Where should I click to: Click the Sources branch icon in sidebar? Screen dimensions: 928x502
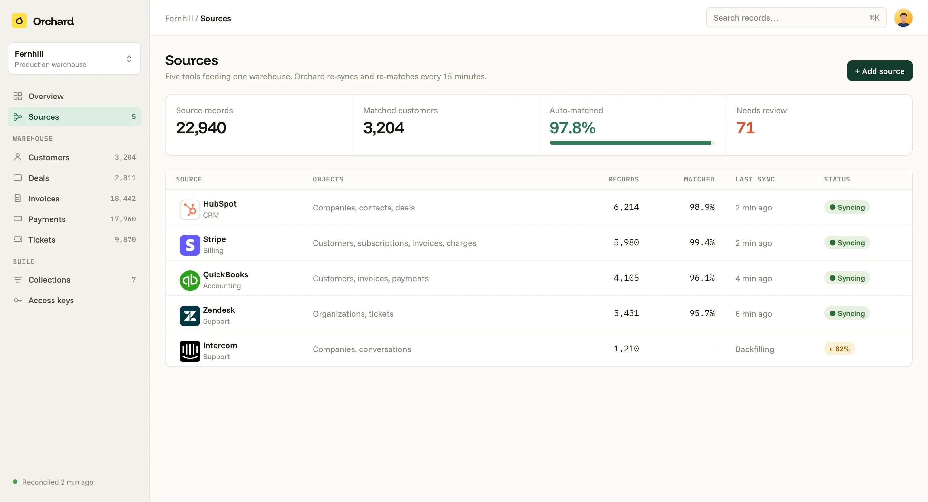pos(18,116)
